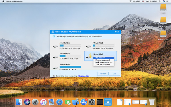The width and height of the screenshot is (171, 107).
Task: Open the Trash in the Dock
Action: (x=152, y=102)
